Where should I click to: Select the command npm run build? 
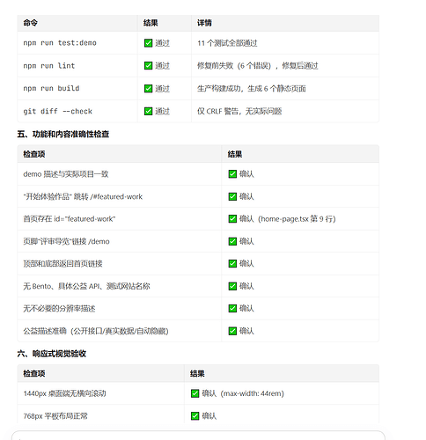coord(51,89)
